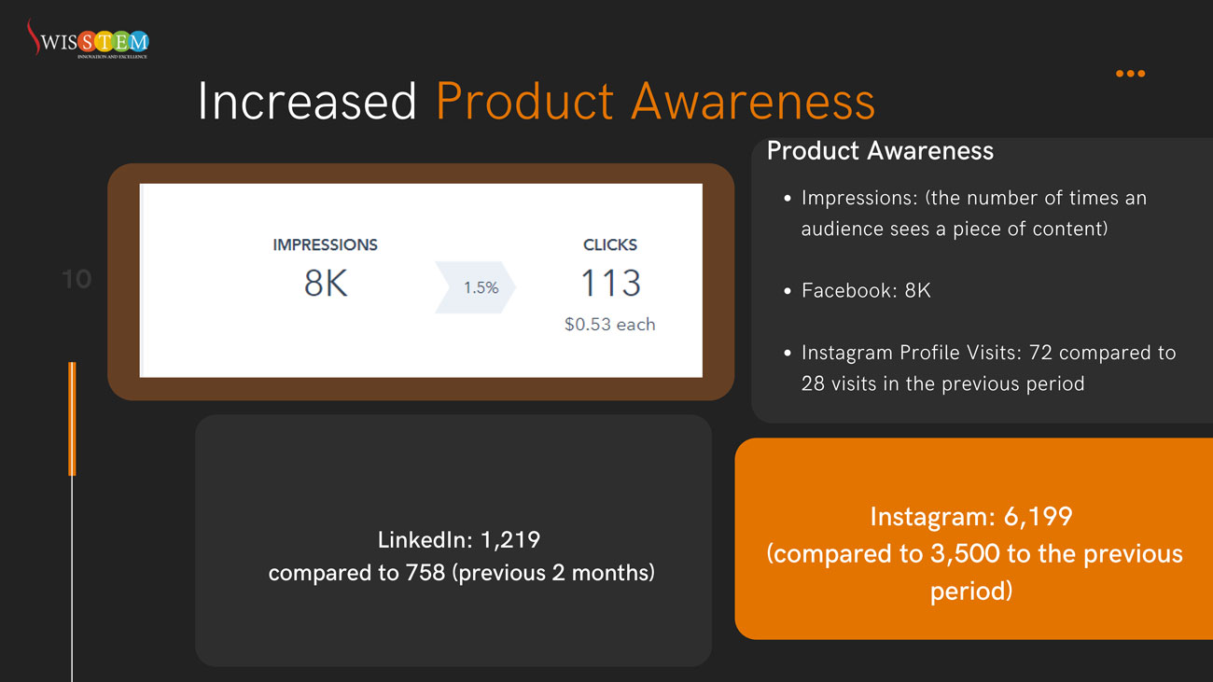Click the orange Product Awareness title text
This screenshot has width=1213, height=682.
click(x=655, y=102)
